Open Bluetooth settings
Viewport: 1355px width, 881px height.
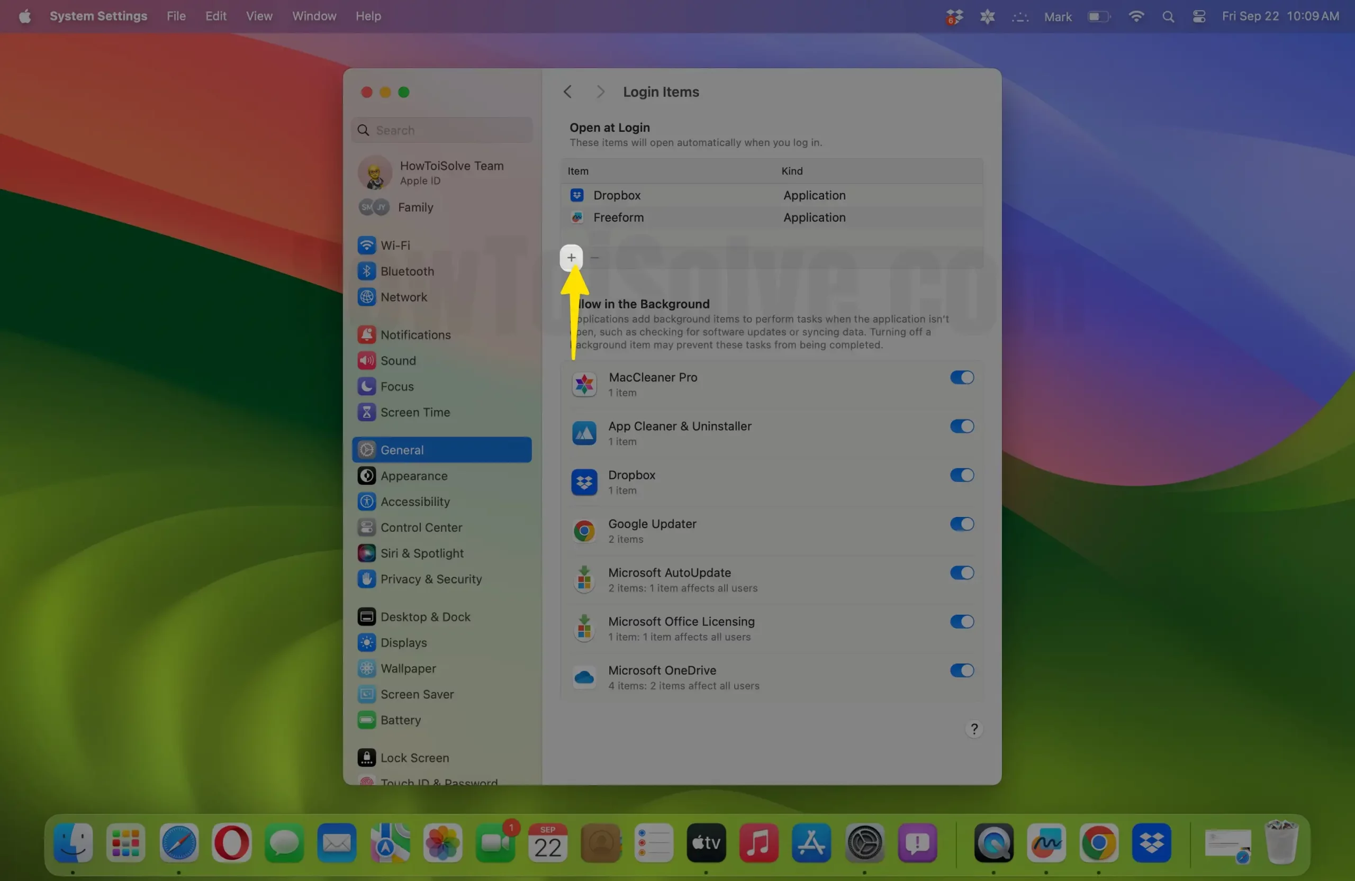(x=442, y=271)
